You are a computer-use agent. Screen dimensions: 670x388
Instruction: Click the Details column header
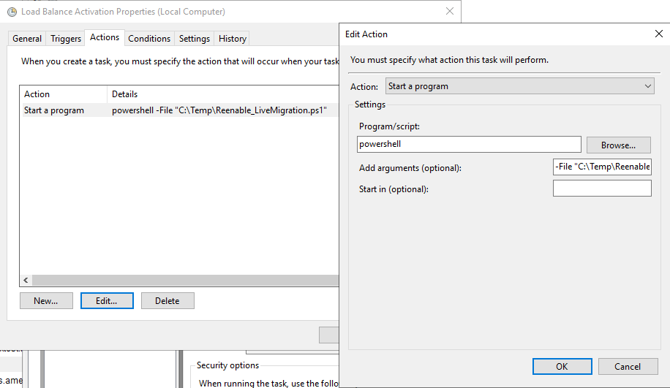(219, 94)
